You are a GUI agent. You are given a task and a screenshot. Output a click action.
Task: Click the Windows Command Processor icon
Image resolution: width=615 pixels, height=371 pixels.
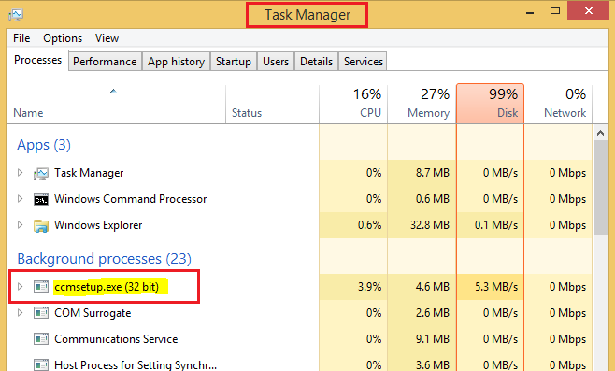click(x=41, y=199)
